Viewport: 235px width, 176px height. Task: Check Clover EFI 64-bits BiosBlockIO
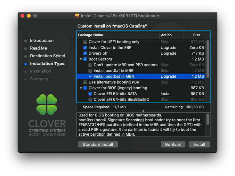(90, 100)
